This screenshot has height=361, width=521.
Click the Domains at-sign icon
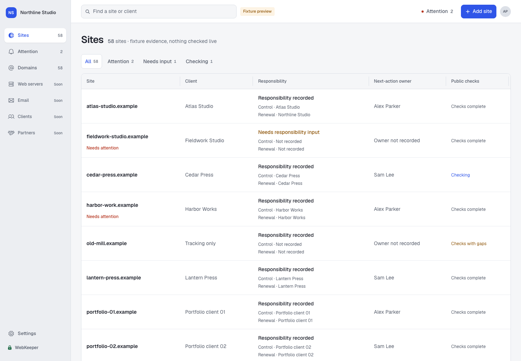[x=11, y=68]
